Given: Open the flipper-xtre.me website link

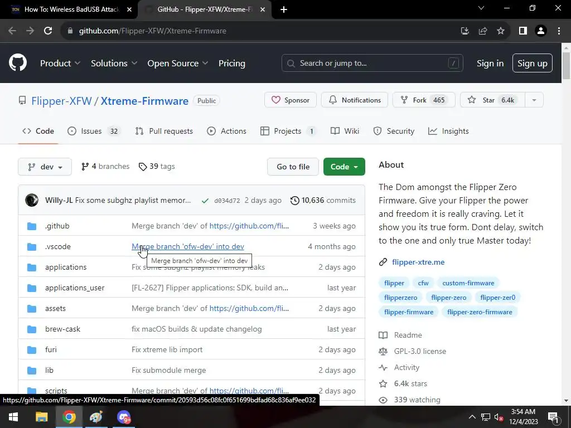Looking at the screenshot, I should pos(418,262).
